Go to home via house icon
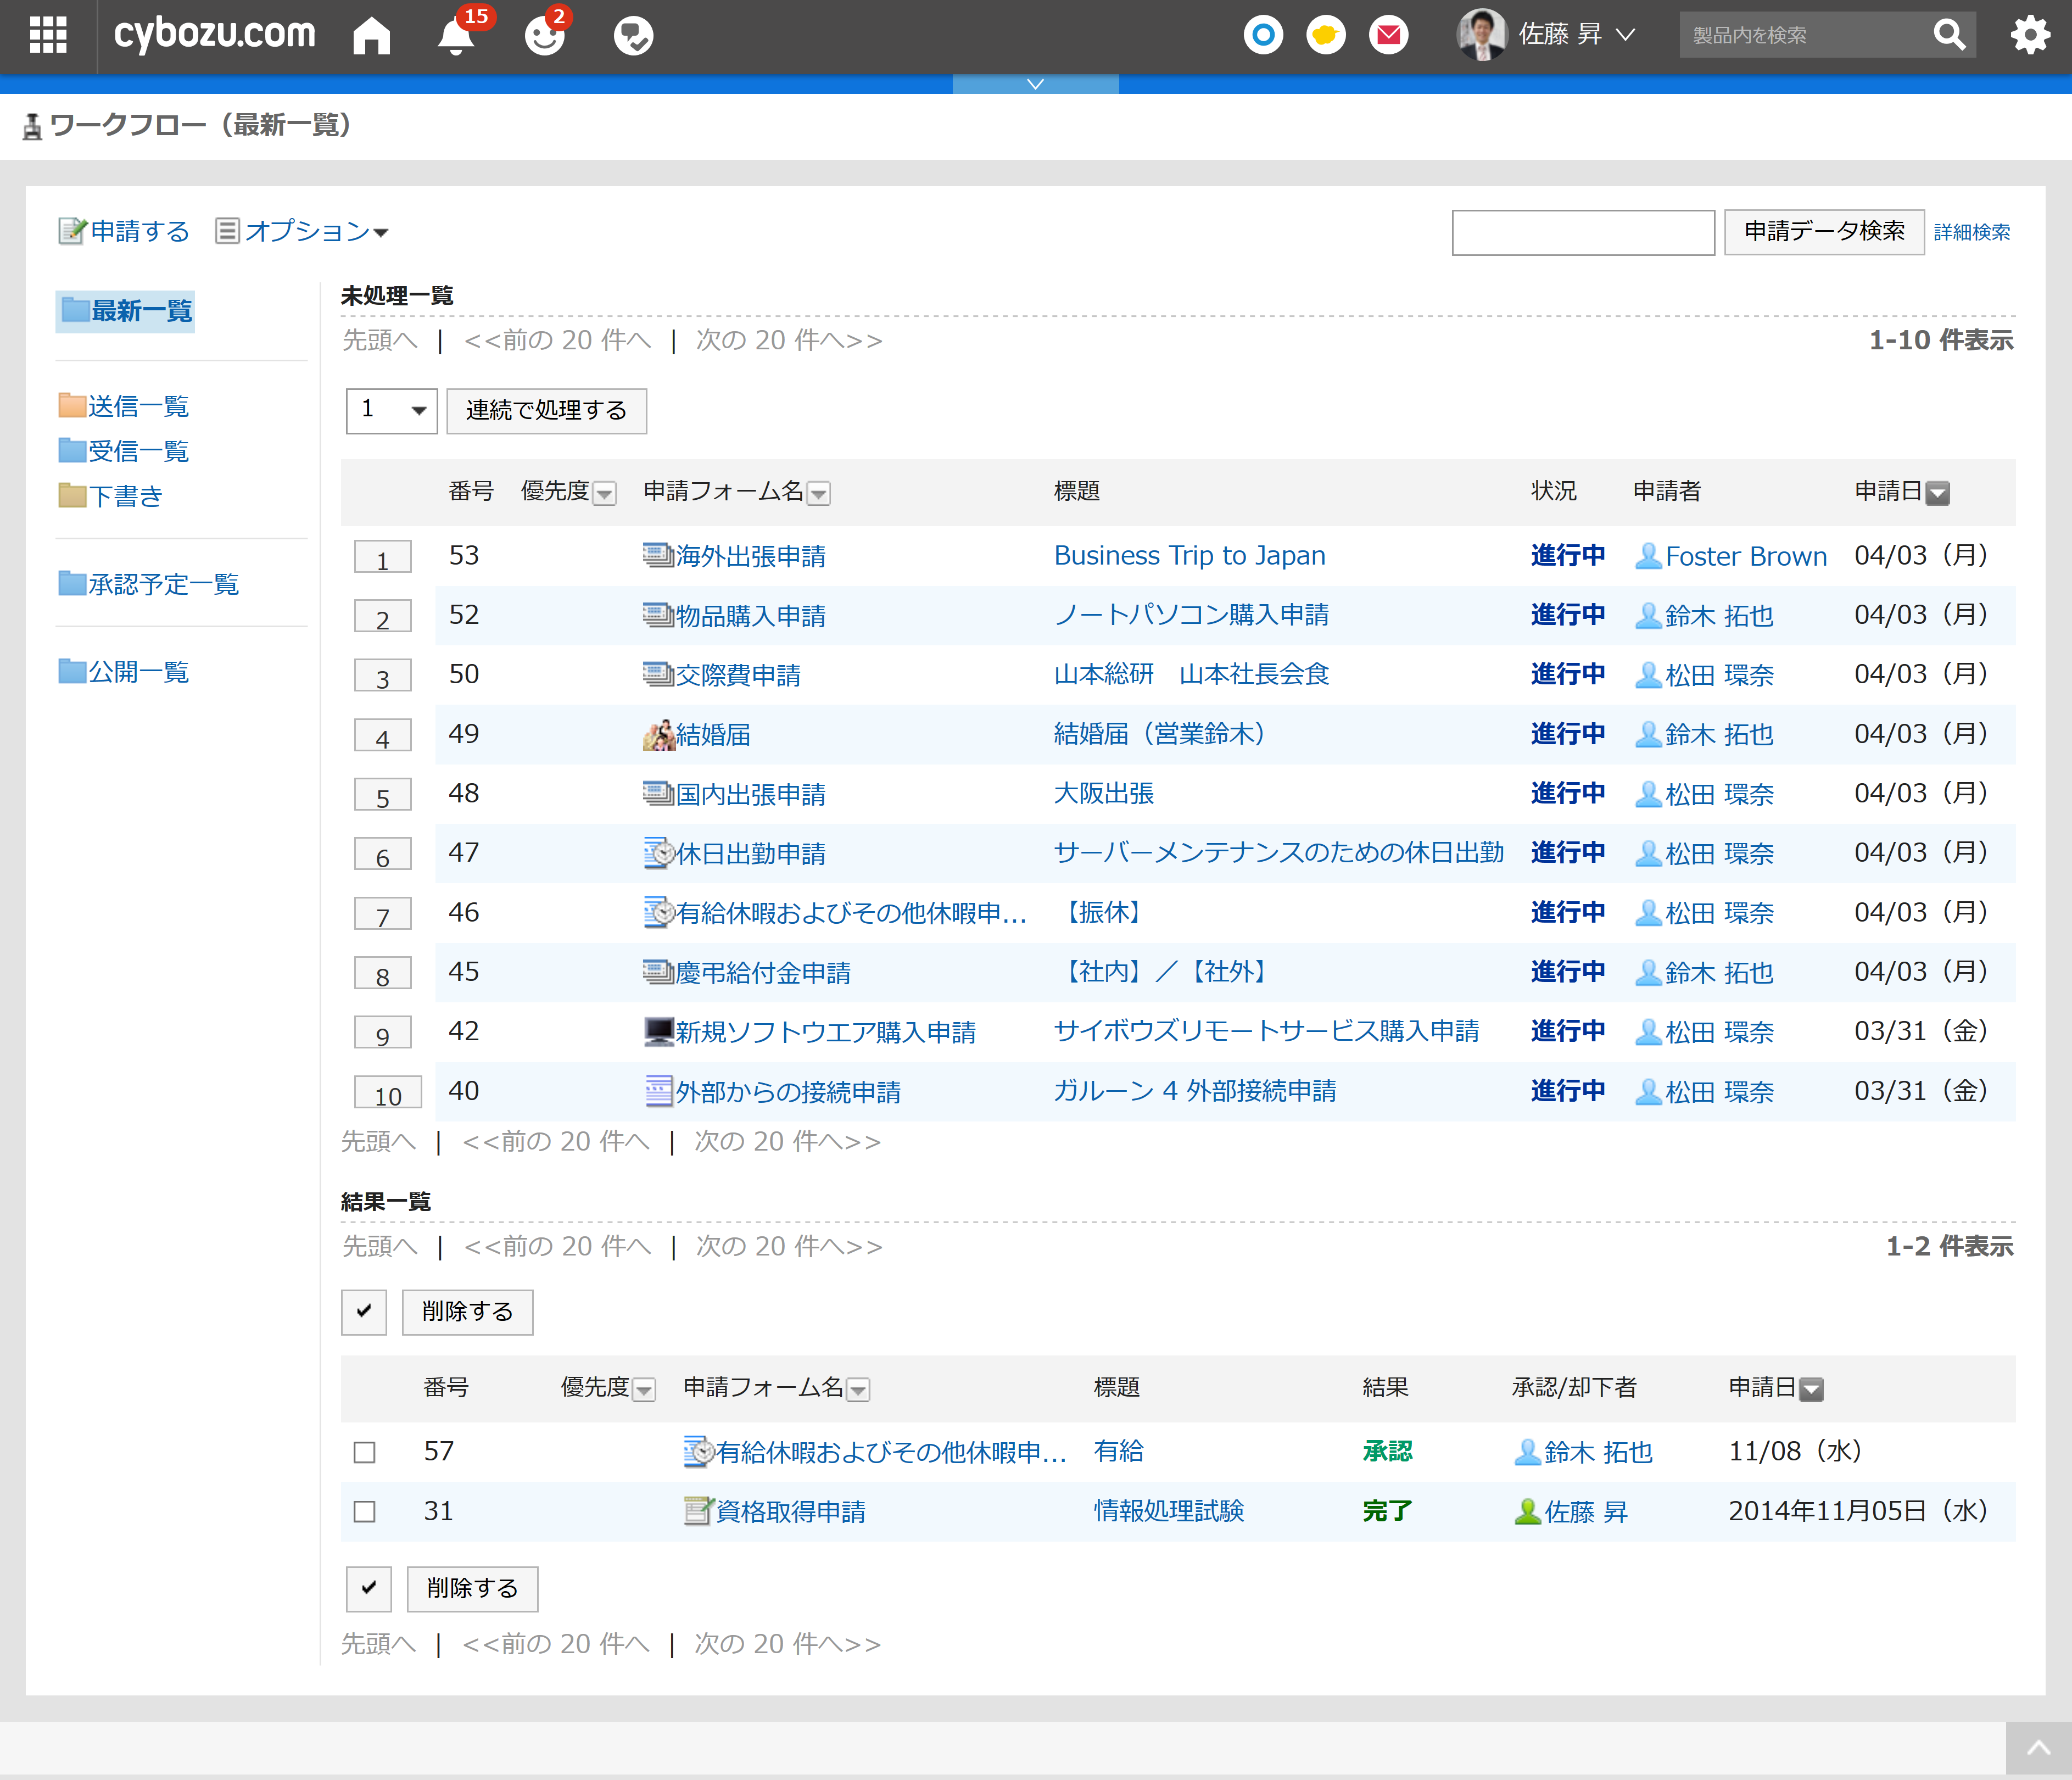The image size is (2072, 1780). [371, 36]
